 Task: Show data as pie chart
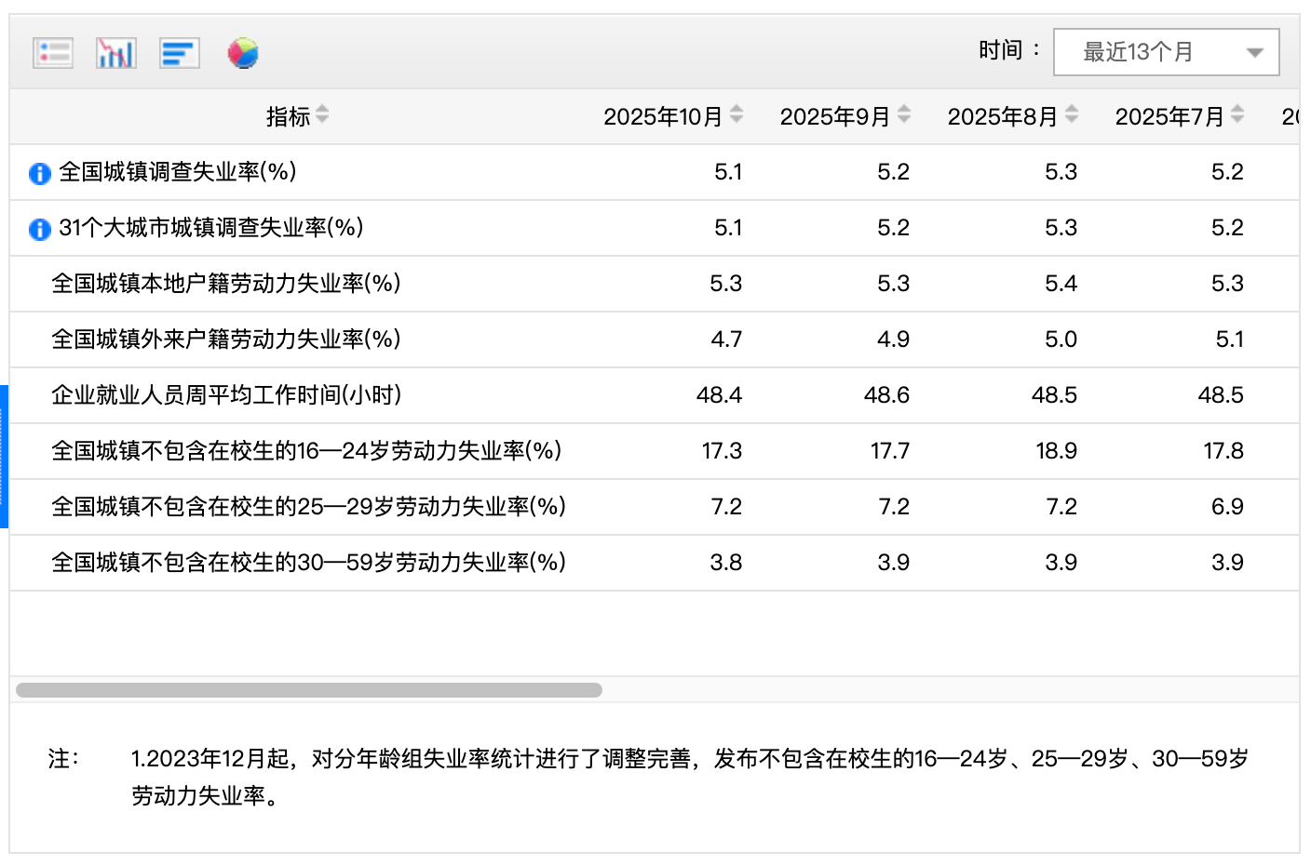[243, 53]
